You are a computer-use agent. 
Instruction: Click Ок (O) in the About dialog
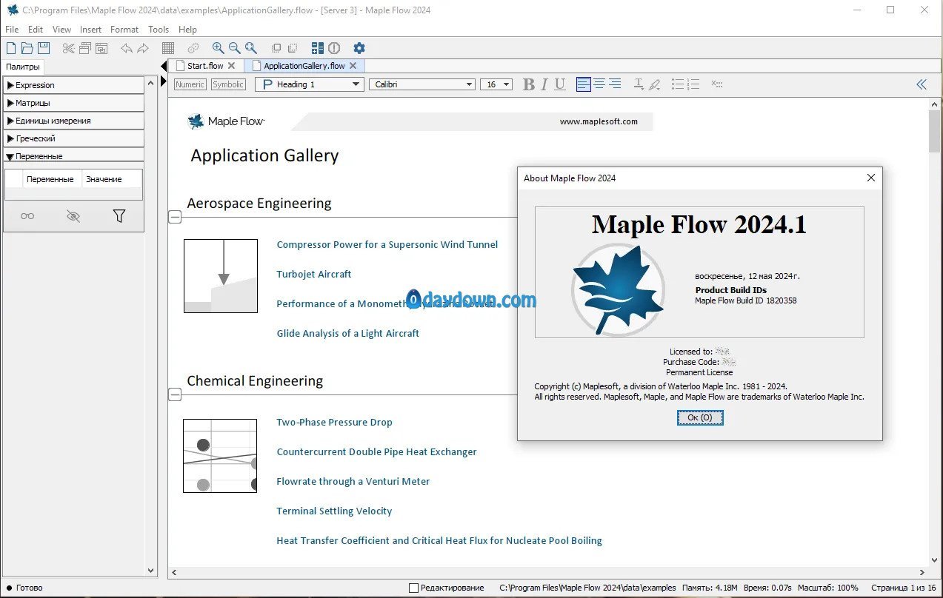(700, 417)
